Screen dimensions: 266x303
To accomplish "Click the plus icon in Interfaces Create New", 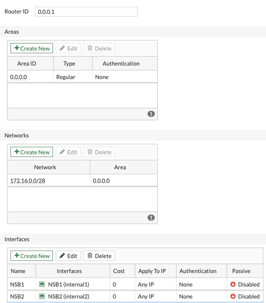I will click(17, 255).
